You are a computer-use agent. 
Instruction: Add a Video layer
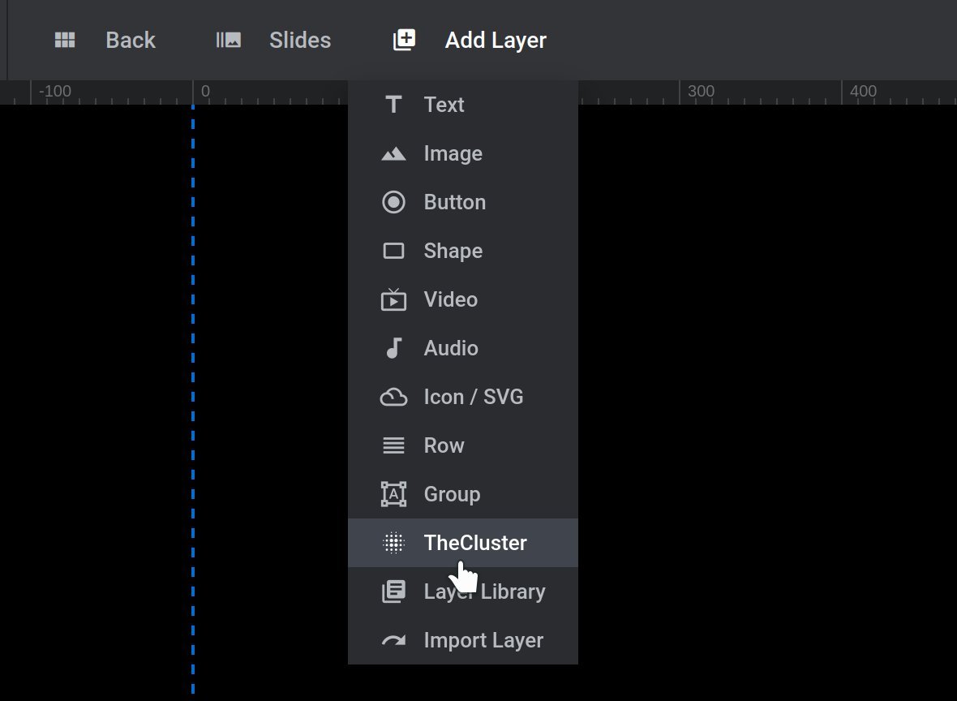click(462, 299)
